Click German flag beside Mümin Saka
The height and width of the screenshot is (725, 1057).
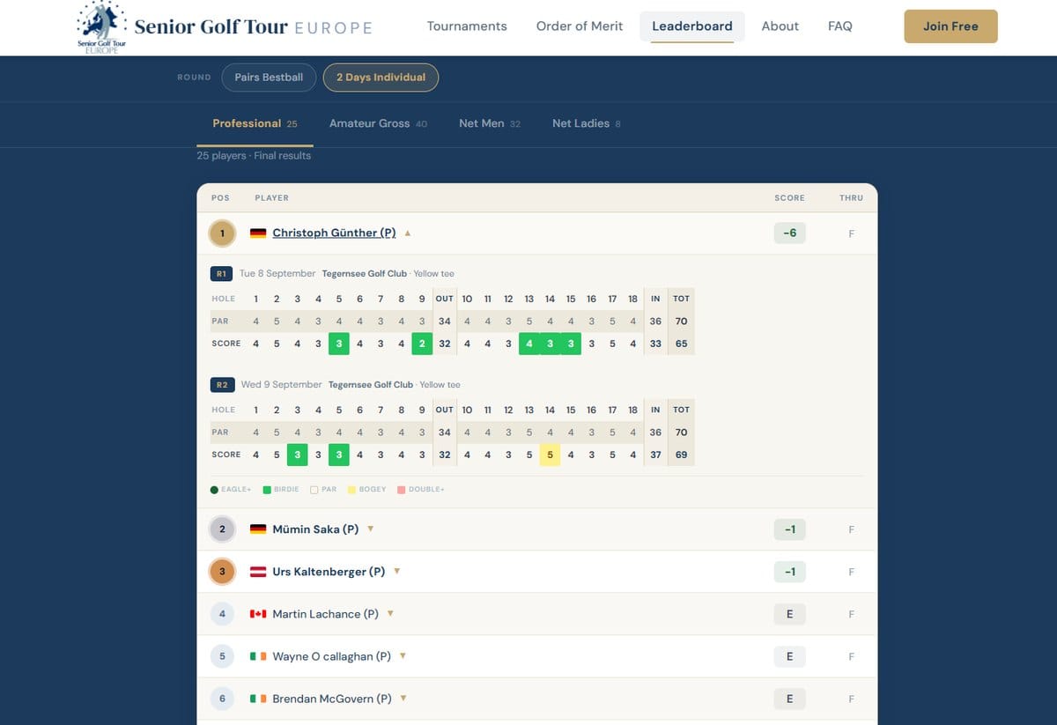coord(258,529)
